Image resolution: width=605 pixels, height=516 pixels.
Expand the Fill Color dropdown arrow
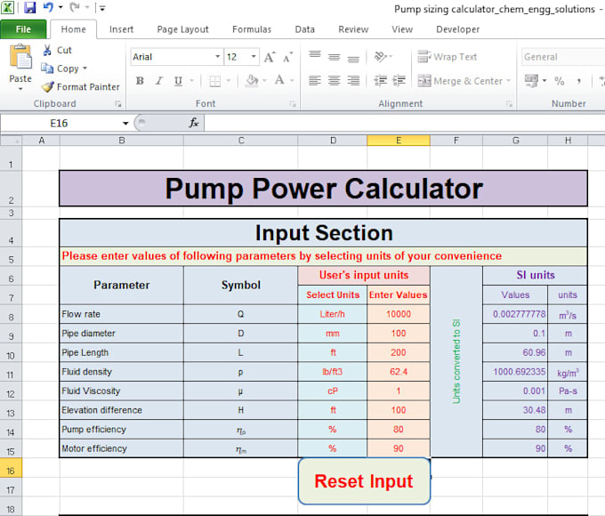[265, 81]
